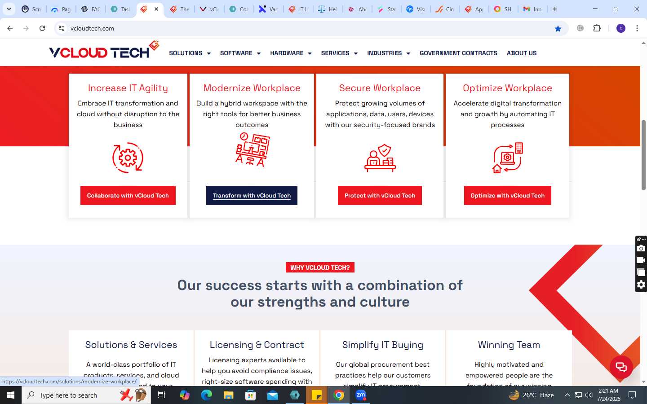
Task: Open Google Chrome taskbar icon
Action: click(x=339, y=395)
